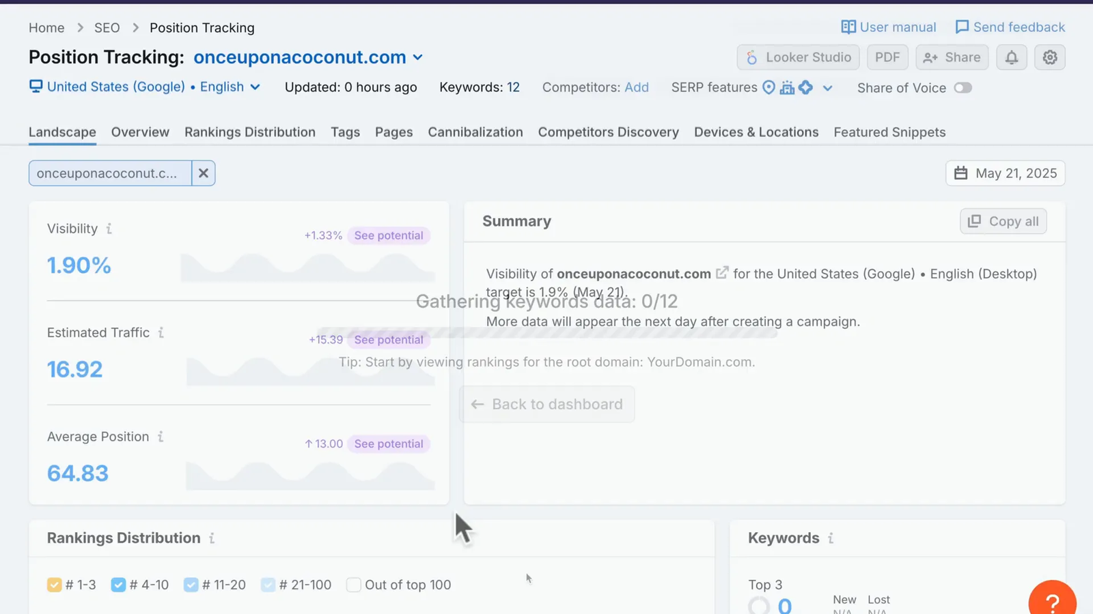Click the Visibility info icon
Screen dimensions: 1093x614
tap(109, 229)
